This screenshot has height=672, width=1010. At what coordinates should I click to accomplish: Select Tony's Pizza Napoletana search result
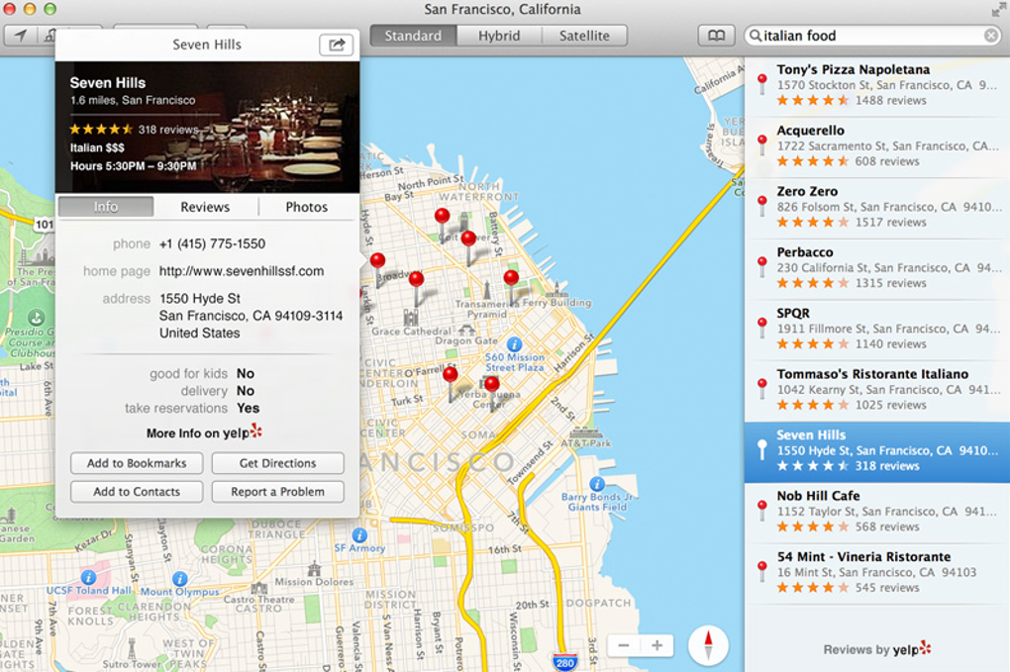coord(876,86)
